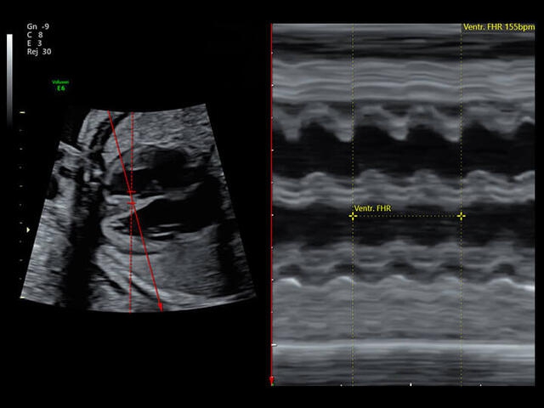Select the Ventr. FHR label beside the caliper
The image size is (544, 408).
click(372, 208)
